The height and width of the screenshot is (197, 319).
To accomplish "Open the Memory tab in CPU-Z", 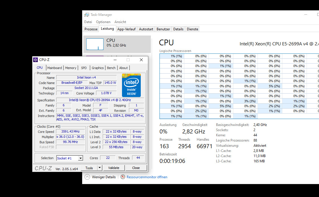I will click(x=71, y=68).
